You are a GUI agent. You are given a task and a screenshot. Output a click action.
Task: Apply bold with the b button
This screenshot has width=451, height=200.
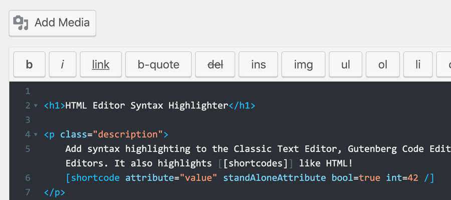click(x=29, y=64)
